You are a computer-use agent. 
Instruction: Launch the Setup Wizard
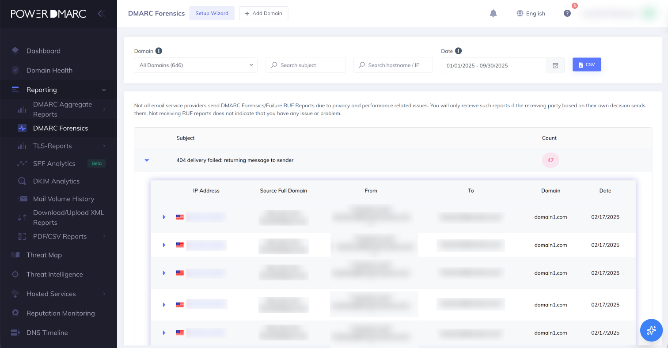pyautogui.click(x=212, y=13)
